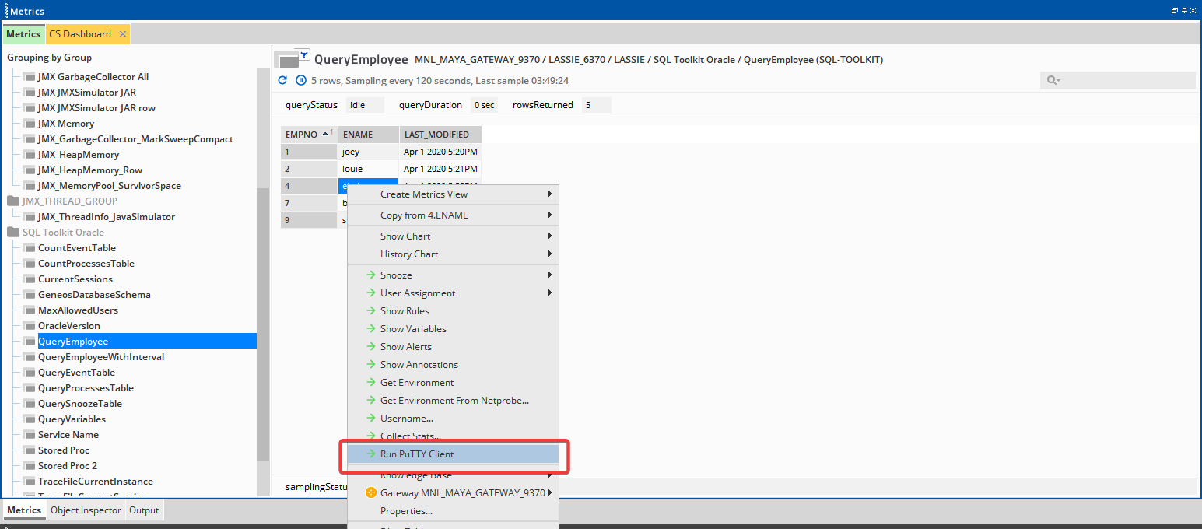Pin the Metrics window

1184,10
